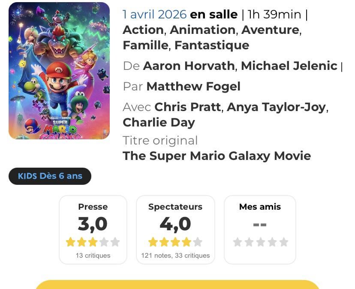Screen dimensions: 355x289
Task: Select the Action genre link
Action: point(143,30)
